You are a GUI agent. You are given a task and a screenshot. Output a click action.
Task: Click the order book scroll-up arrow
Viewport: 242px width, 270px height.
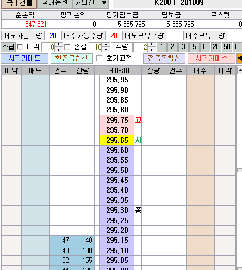pyautogui.click(x=240, y=70)
